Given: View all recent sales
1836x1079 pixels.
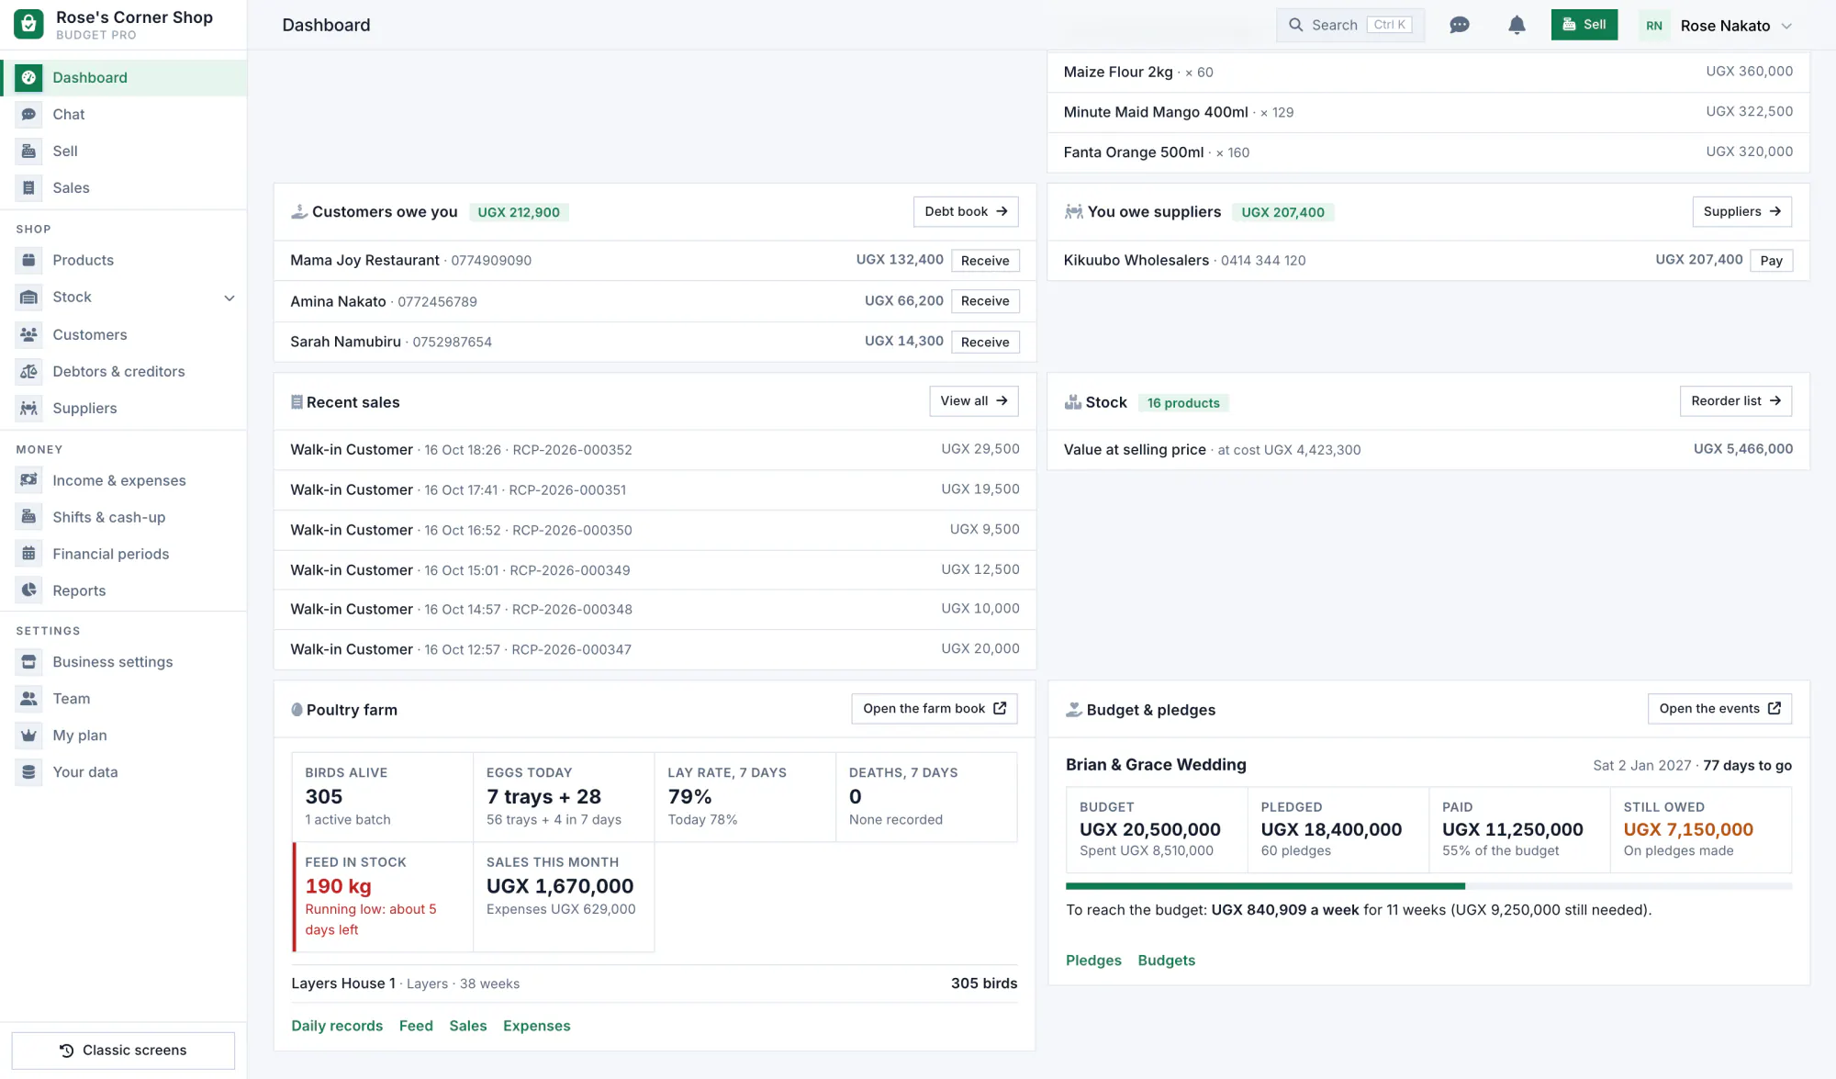Looking at the screenshot, I should coord(973,401).
